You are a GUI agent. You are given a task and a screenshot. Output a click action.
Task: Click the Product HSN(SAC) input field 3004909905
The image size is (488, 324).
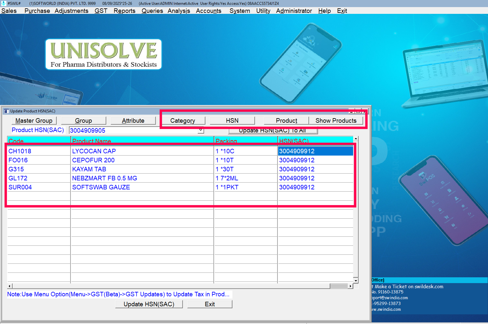coord(133,130)
